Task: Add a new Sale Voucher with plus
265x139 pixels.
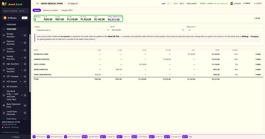Action: pos(25,64)
